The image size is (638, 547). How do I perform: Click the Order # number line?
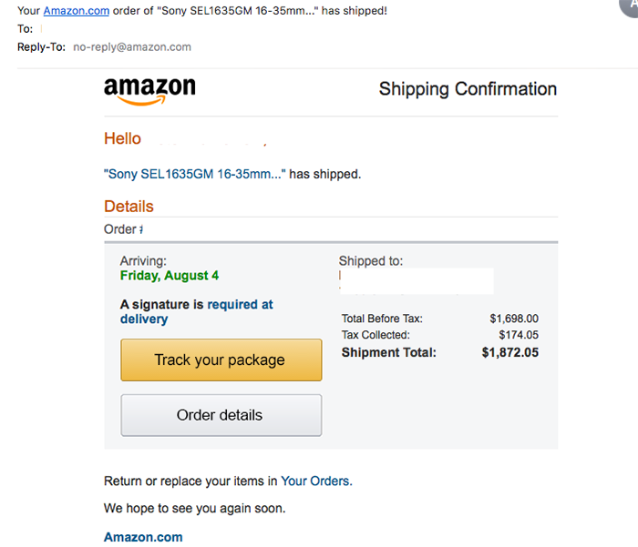(x=124, y=229)
